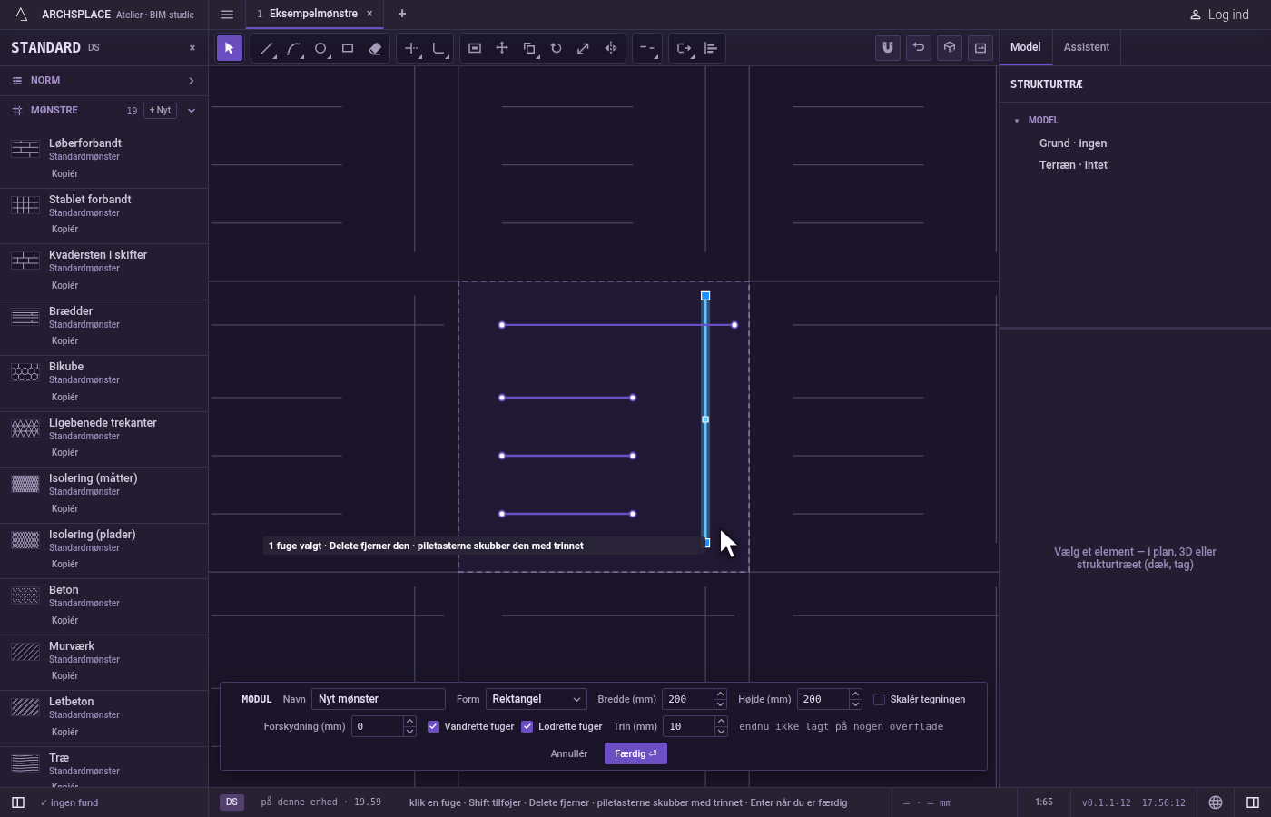
Task: Uncheck the Vandrette fuger checkbox
Action: tap(433, 726)
